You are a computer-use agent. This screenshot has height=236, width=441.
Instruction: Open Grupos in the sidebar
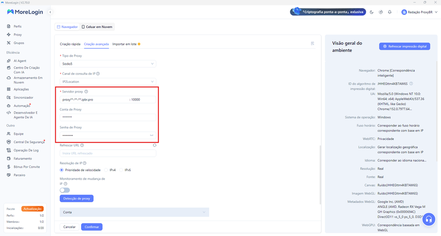click(x=19, y=43)
